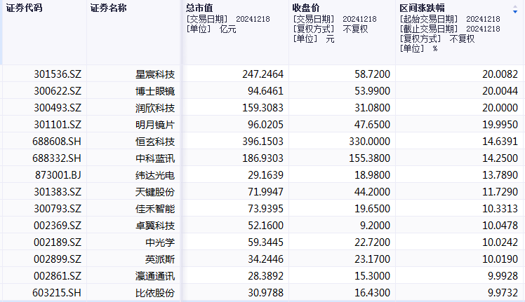Select stock code 301383.SZ
The image size is (525, 302).
click(x=58, y=192)
